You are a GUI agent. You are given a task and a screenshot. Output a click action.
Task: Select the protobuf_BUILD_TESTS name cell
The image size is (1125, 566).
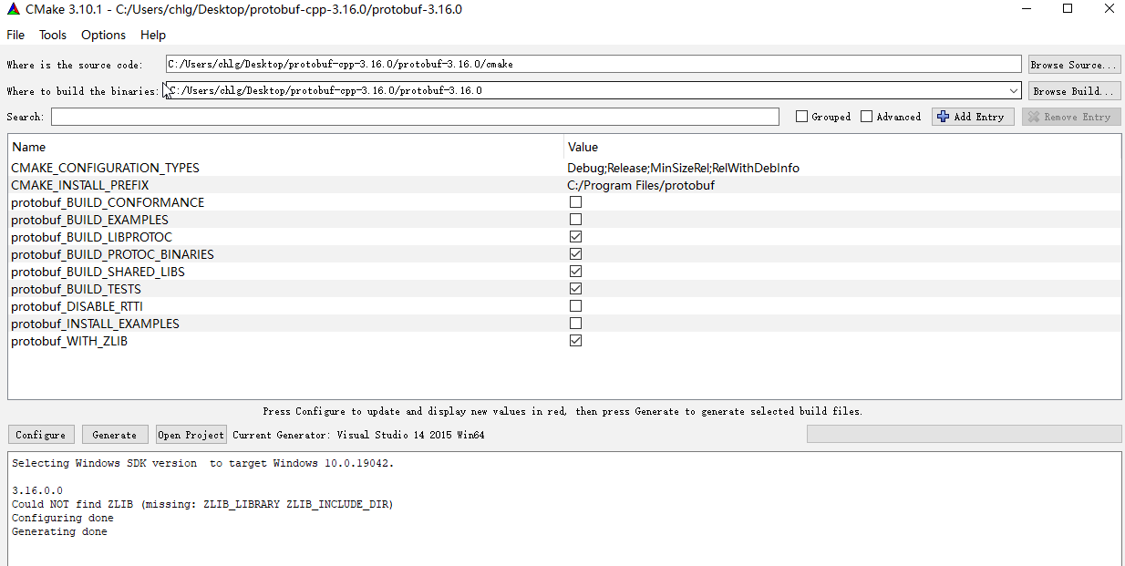coord(76,289)
